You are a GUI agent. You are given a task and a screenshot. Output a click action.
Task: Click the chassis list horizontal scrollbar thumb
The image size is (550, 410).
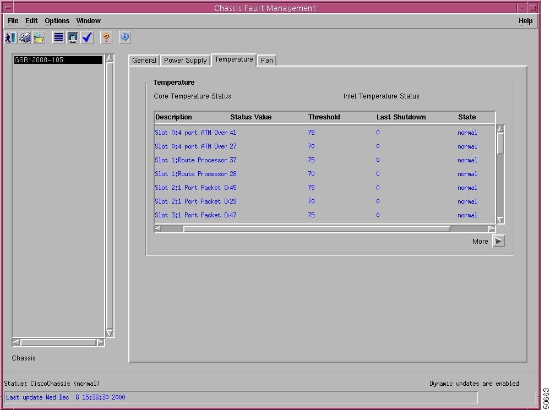coord(58,343)
